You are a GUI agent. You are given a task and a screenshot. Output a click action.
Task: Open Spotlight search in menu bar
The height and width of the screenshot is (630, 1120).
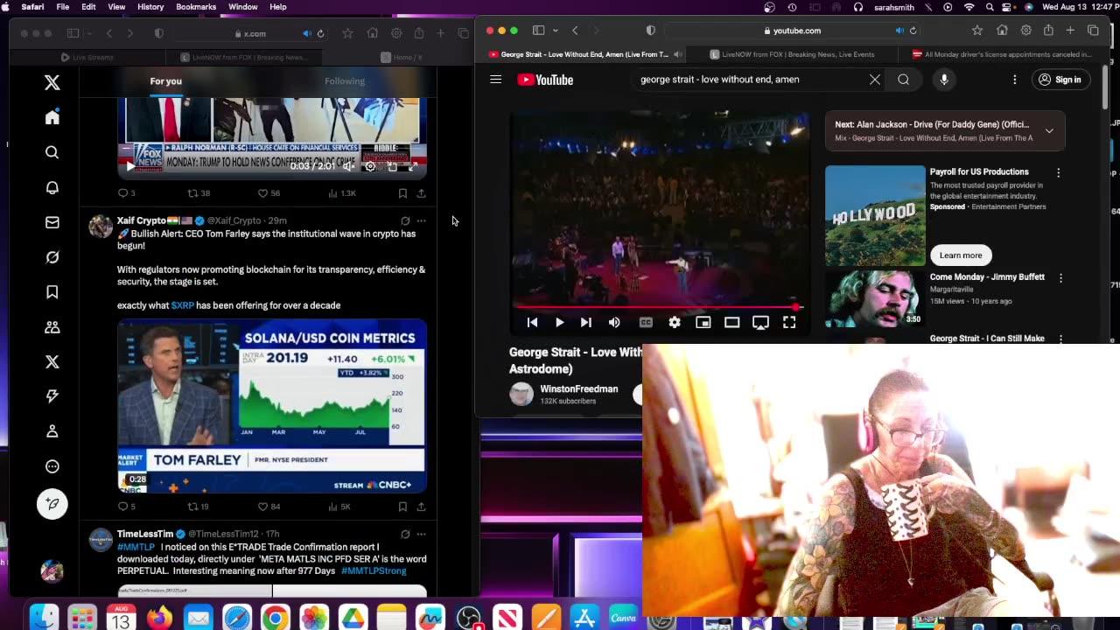point(990,7)
